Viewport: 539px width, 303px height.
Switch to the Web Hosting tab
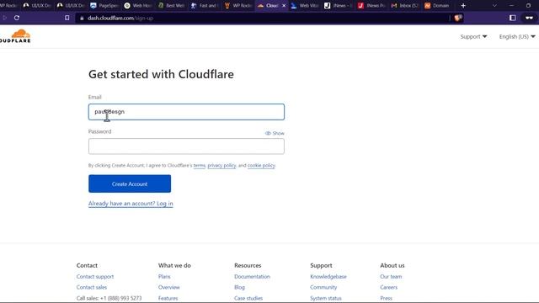point(138,6)
